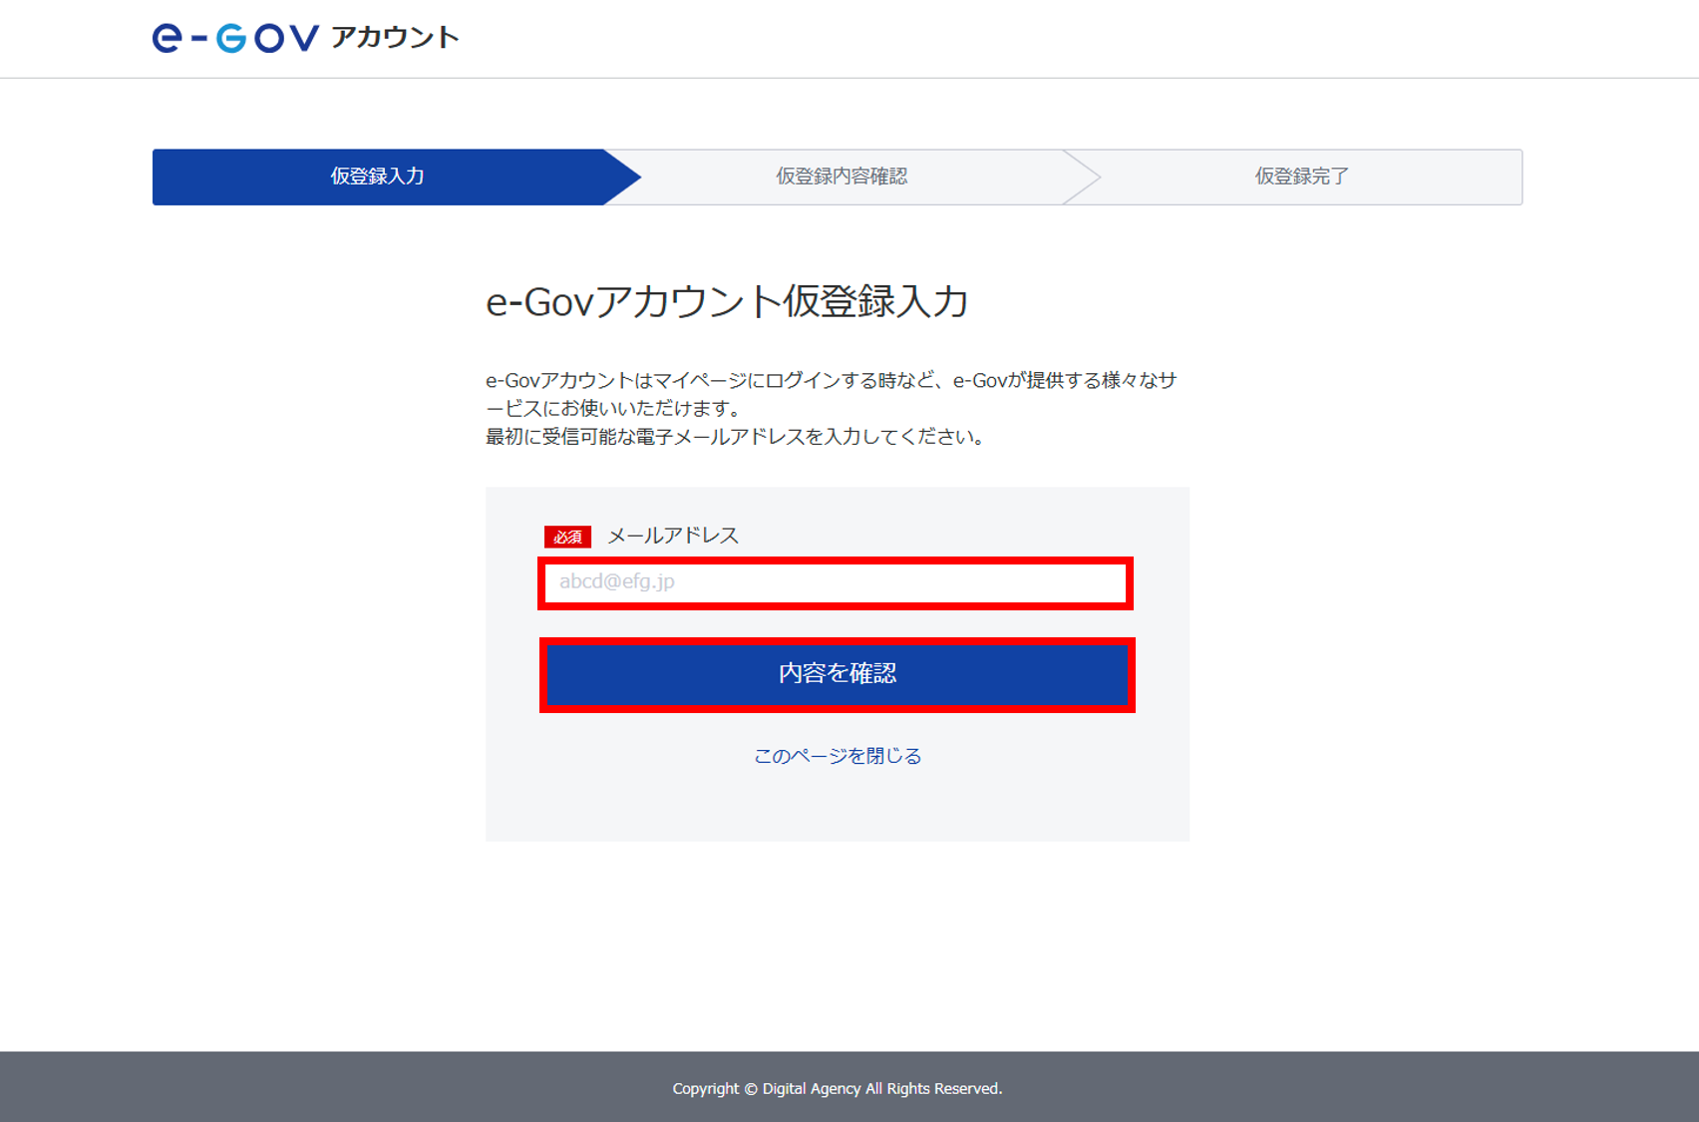Click the red 必須 badge

coord(567,537)
